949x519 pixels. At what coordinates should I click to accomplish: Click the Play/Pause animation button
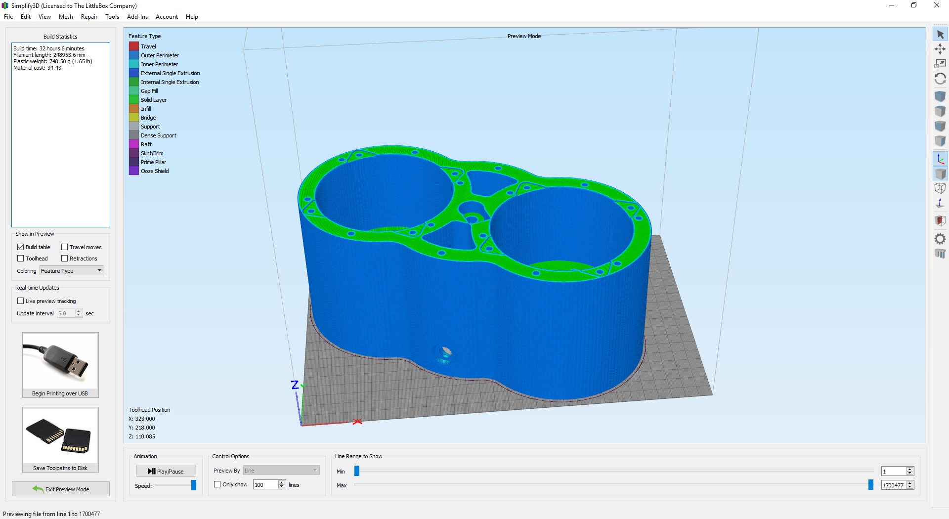point(166,472)
